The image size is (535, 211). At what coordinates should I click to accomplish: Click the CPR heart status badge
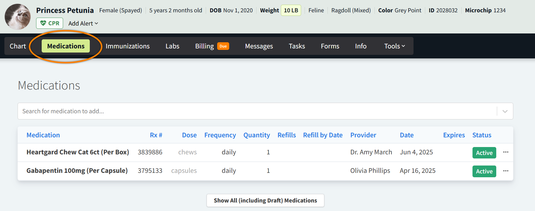tap(50, 23)
